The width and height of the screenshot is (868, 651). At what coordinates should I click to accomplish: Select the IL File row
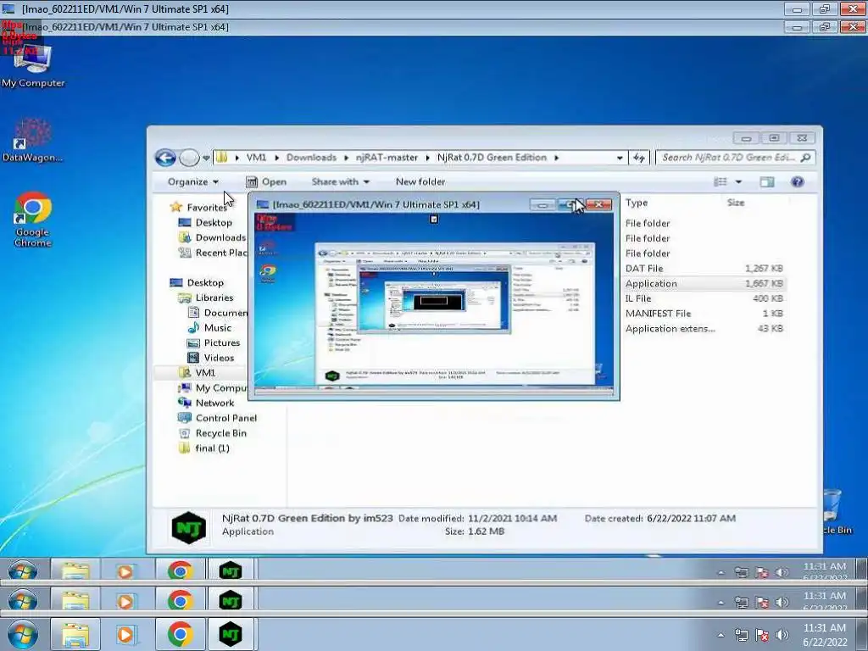tap(704, 298)
